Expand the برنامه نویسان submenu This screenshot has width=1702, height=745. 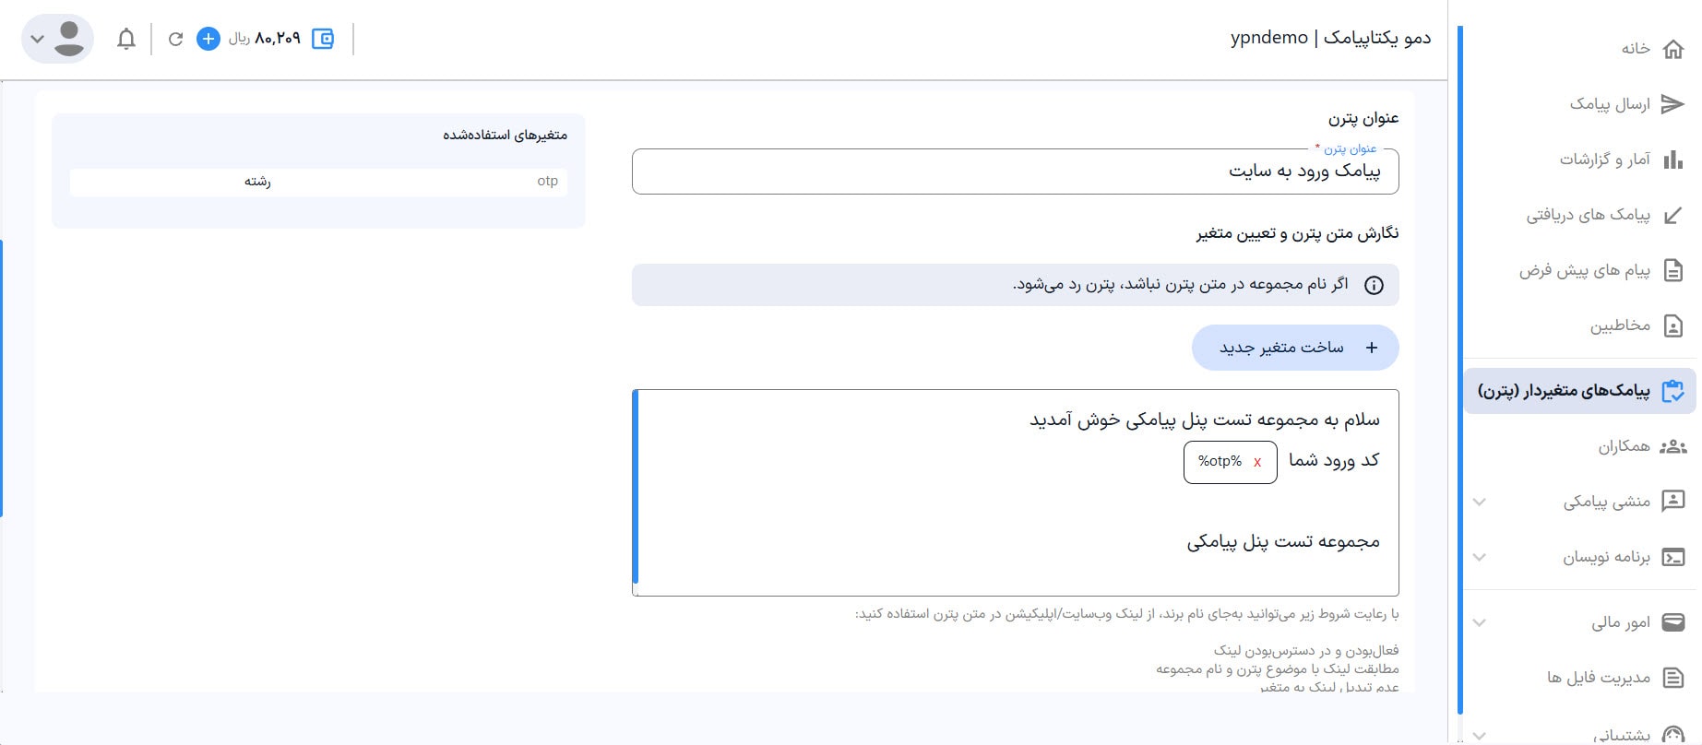[x=1480, y=557]
